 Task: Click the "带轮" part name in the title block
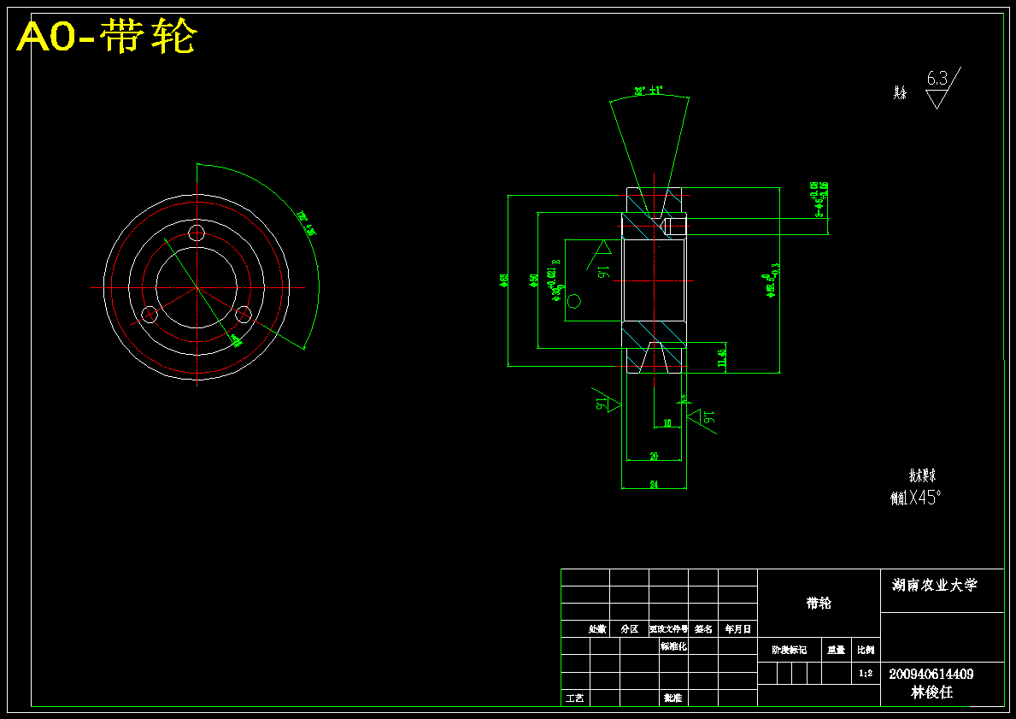coord(819,603)
